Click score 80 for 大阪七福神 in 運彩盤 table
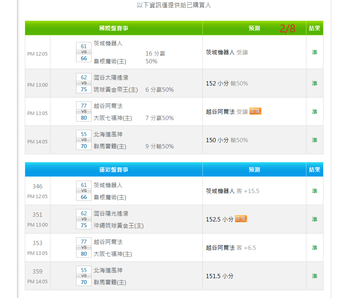The image size is (351, 298). [x=84, y=254]
